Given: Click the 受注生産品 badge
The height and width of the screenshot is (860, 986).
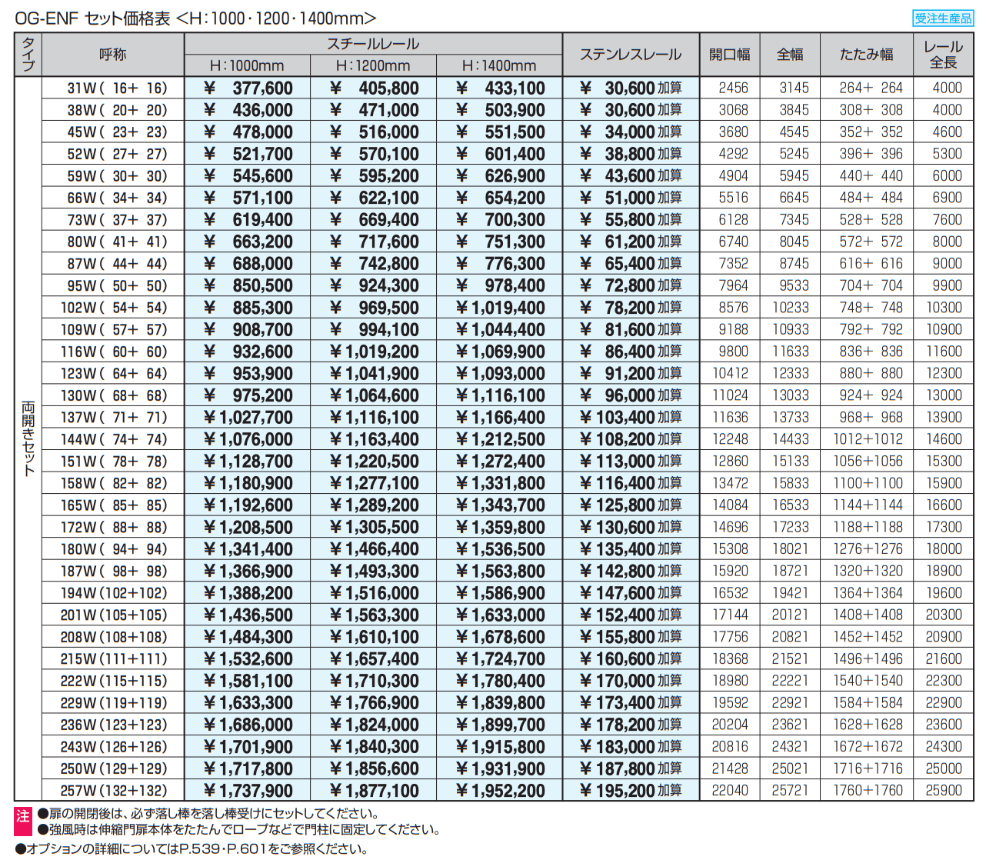Looking at the screenshot, I should [943, 18].
